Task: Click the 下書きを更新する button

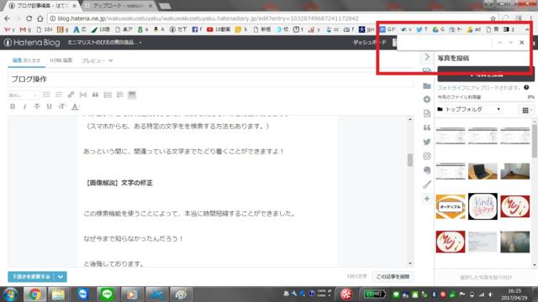Action: point(31,277)
